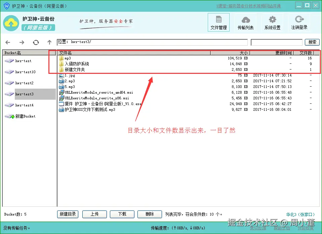Select the 护卫神OSS文件下载测试.mp3 file name
The width and height of the screenshot is (322, 234).
pyautogui.click(x=90, y=110)
